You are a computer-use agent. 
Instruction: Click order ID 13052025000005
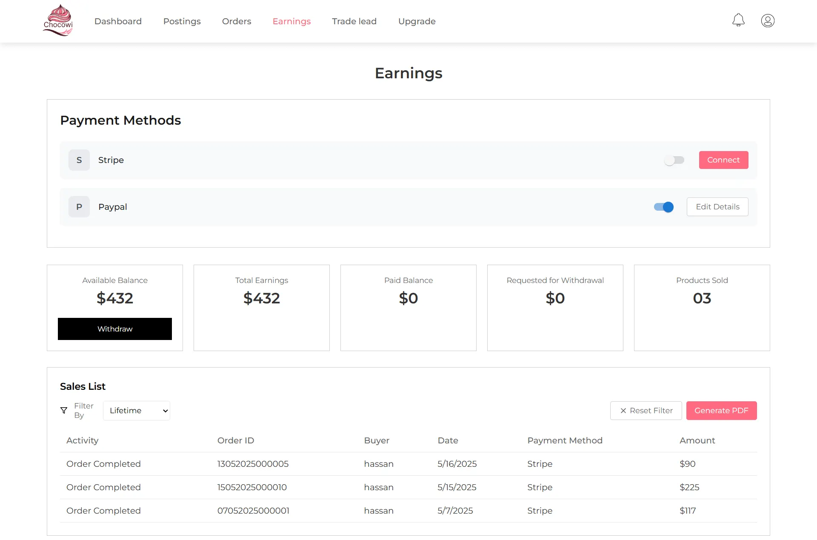click(253, 464)
